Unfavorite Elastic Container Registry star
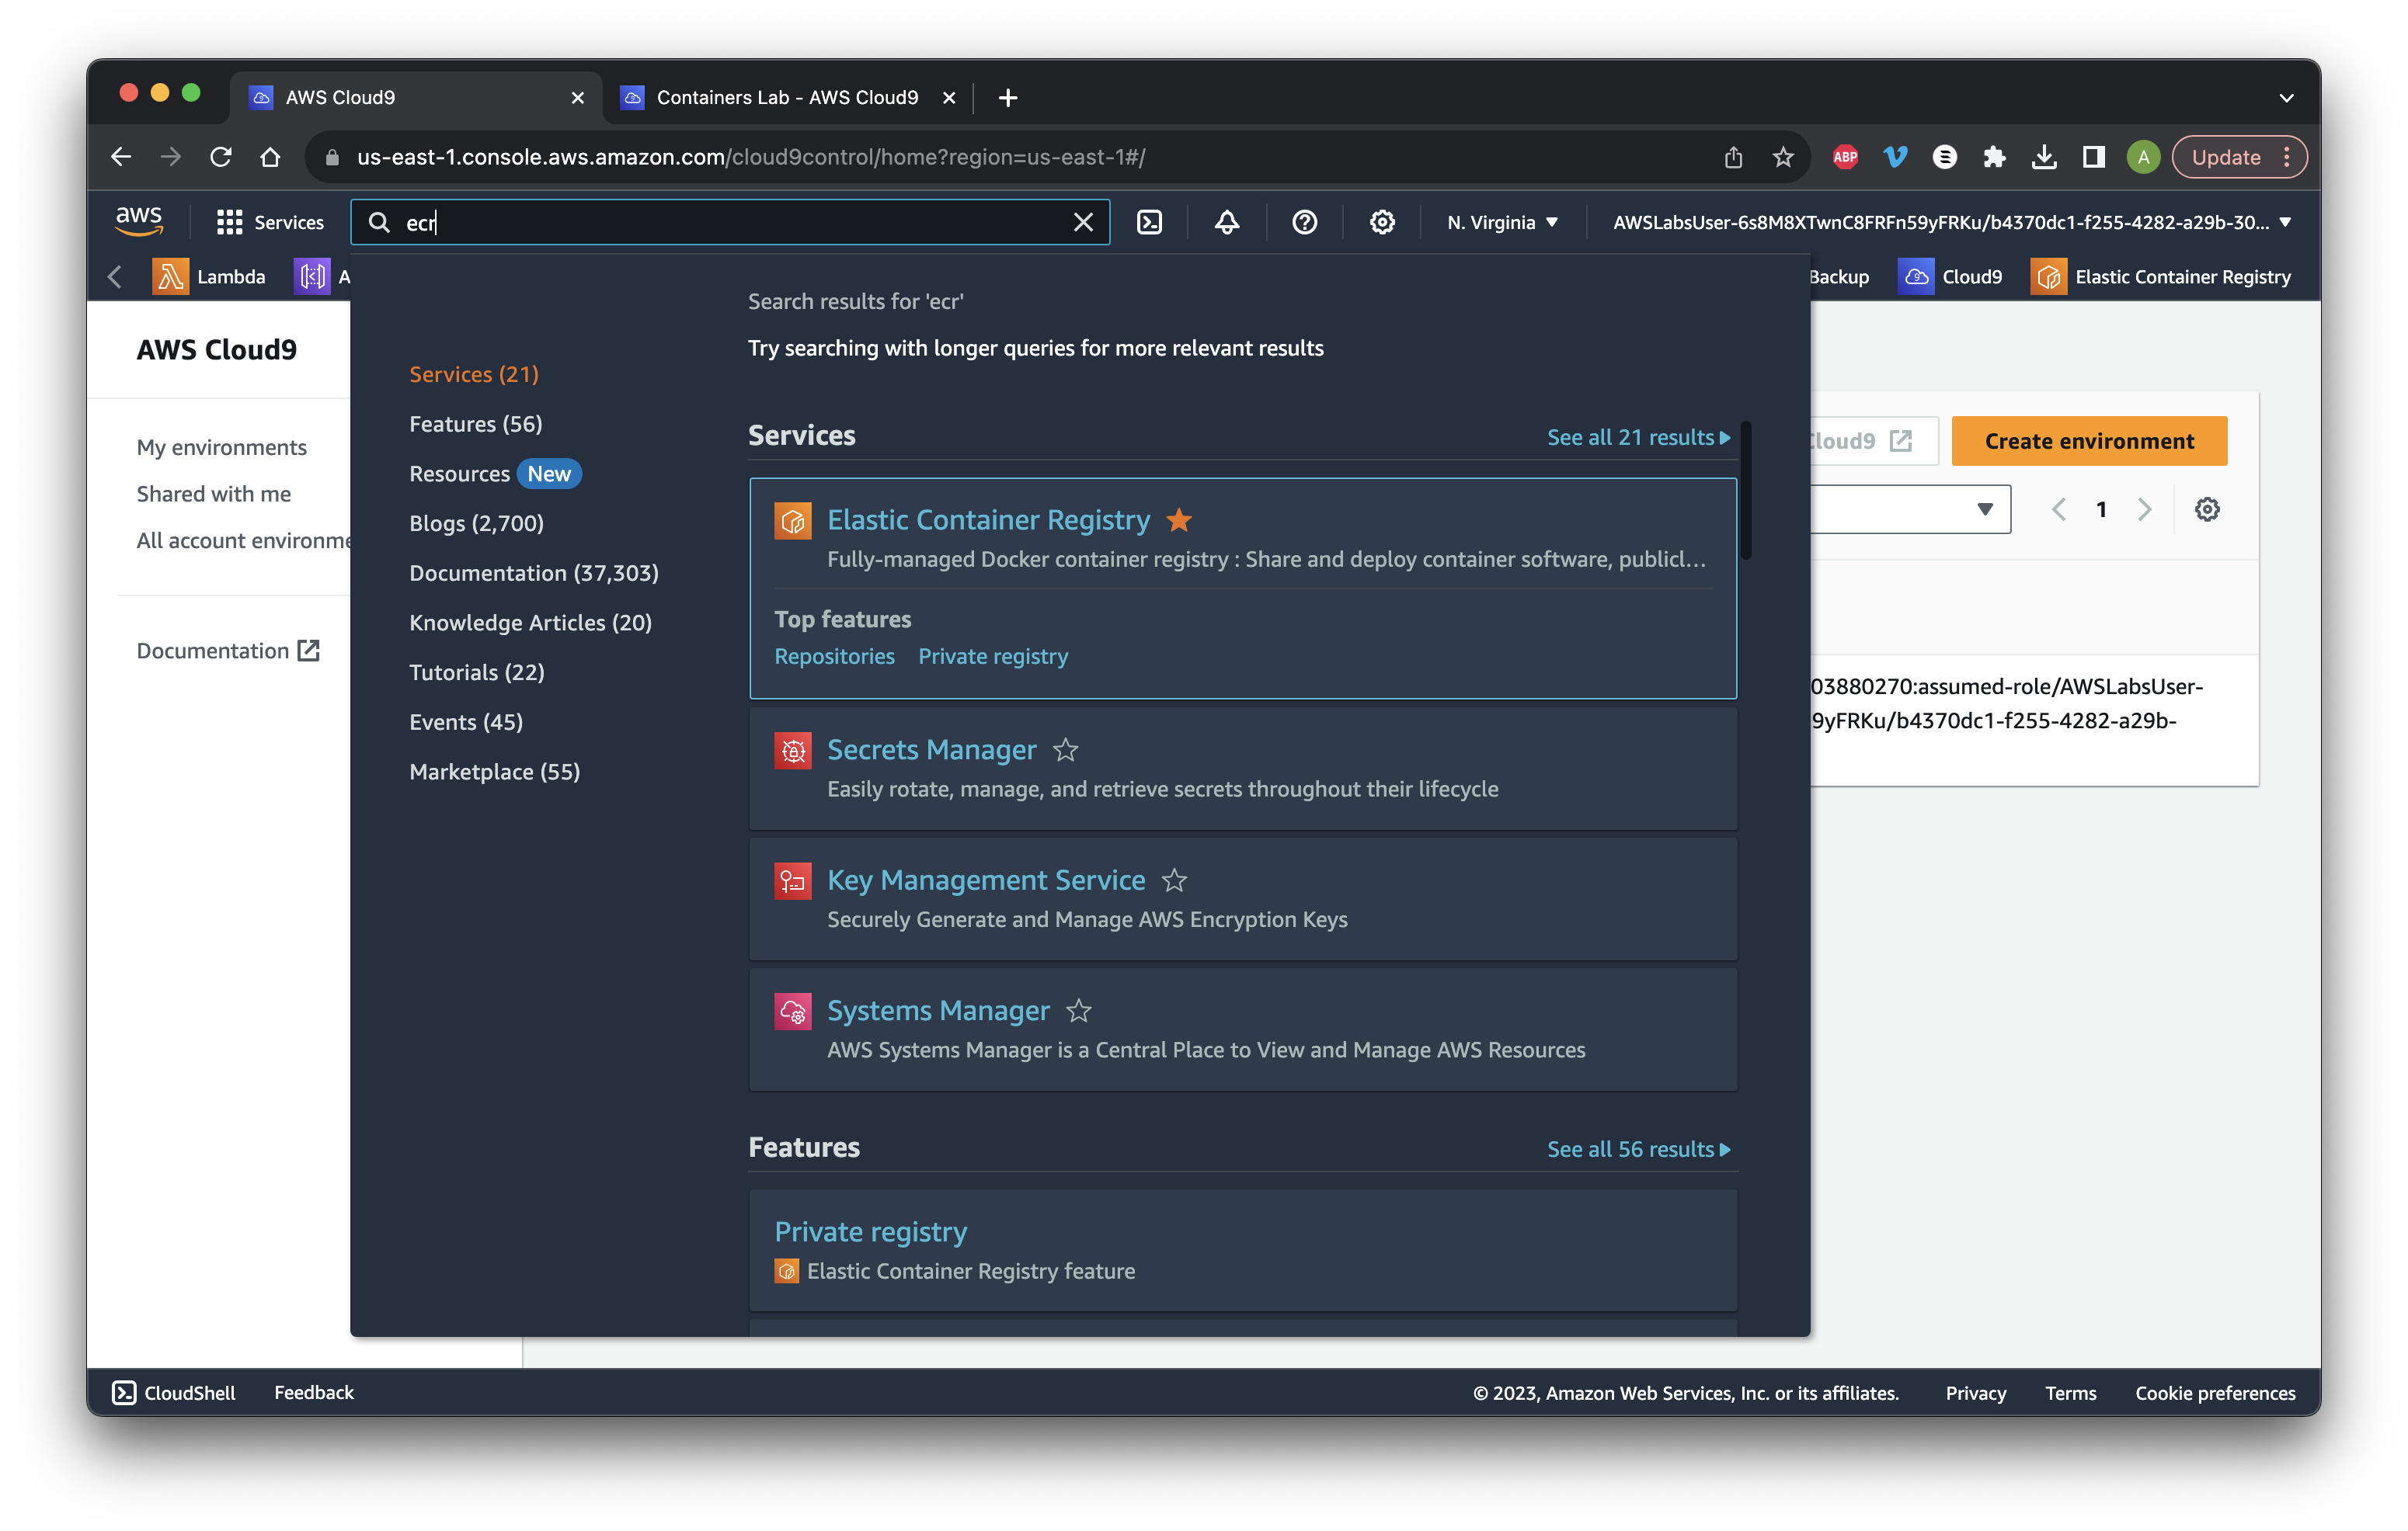 [1179, 519]
